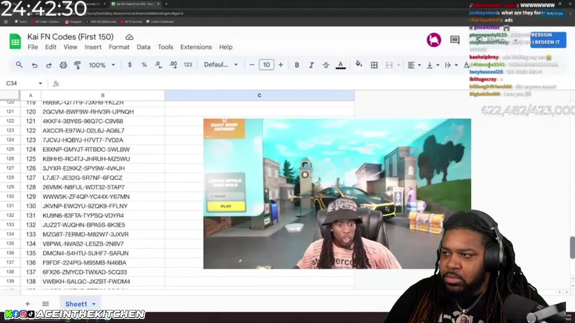This screenshot has height=323, width=575.
Task: Click the merge cells icon
Action: [389, 65]
